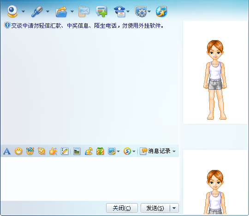Image resolution: width=249 pixels, height=216 pixels.
Task: Send a window shake with pointing hand
Action: point(53,151)
